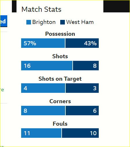Select West Ham's 3 shots on target bar
The height and width of the screenshot is (147, 130).
82,88
